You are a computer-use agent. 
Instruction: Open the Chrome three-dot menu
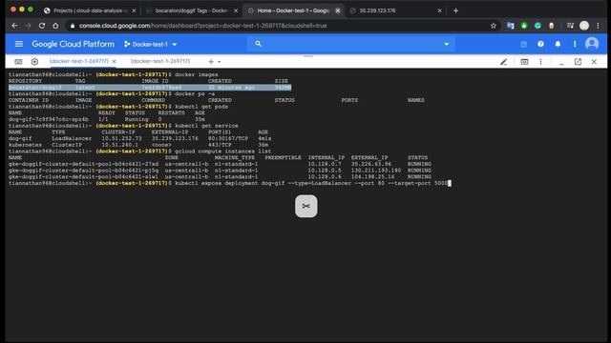point(599,26)
